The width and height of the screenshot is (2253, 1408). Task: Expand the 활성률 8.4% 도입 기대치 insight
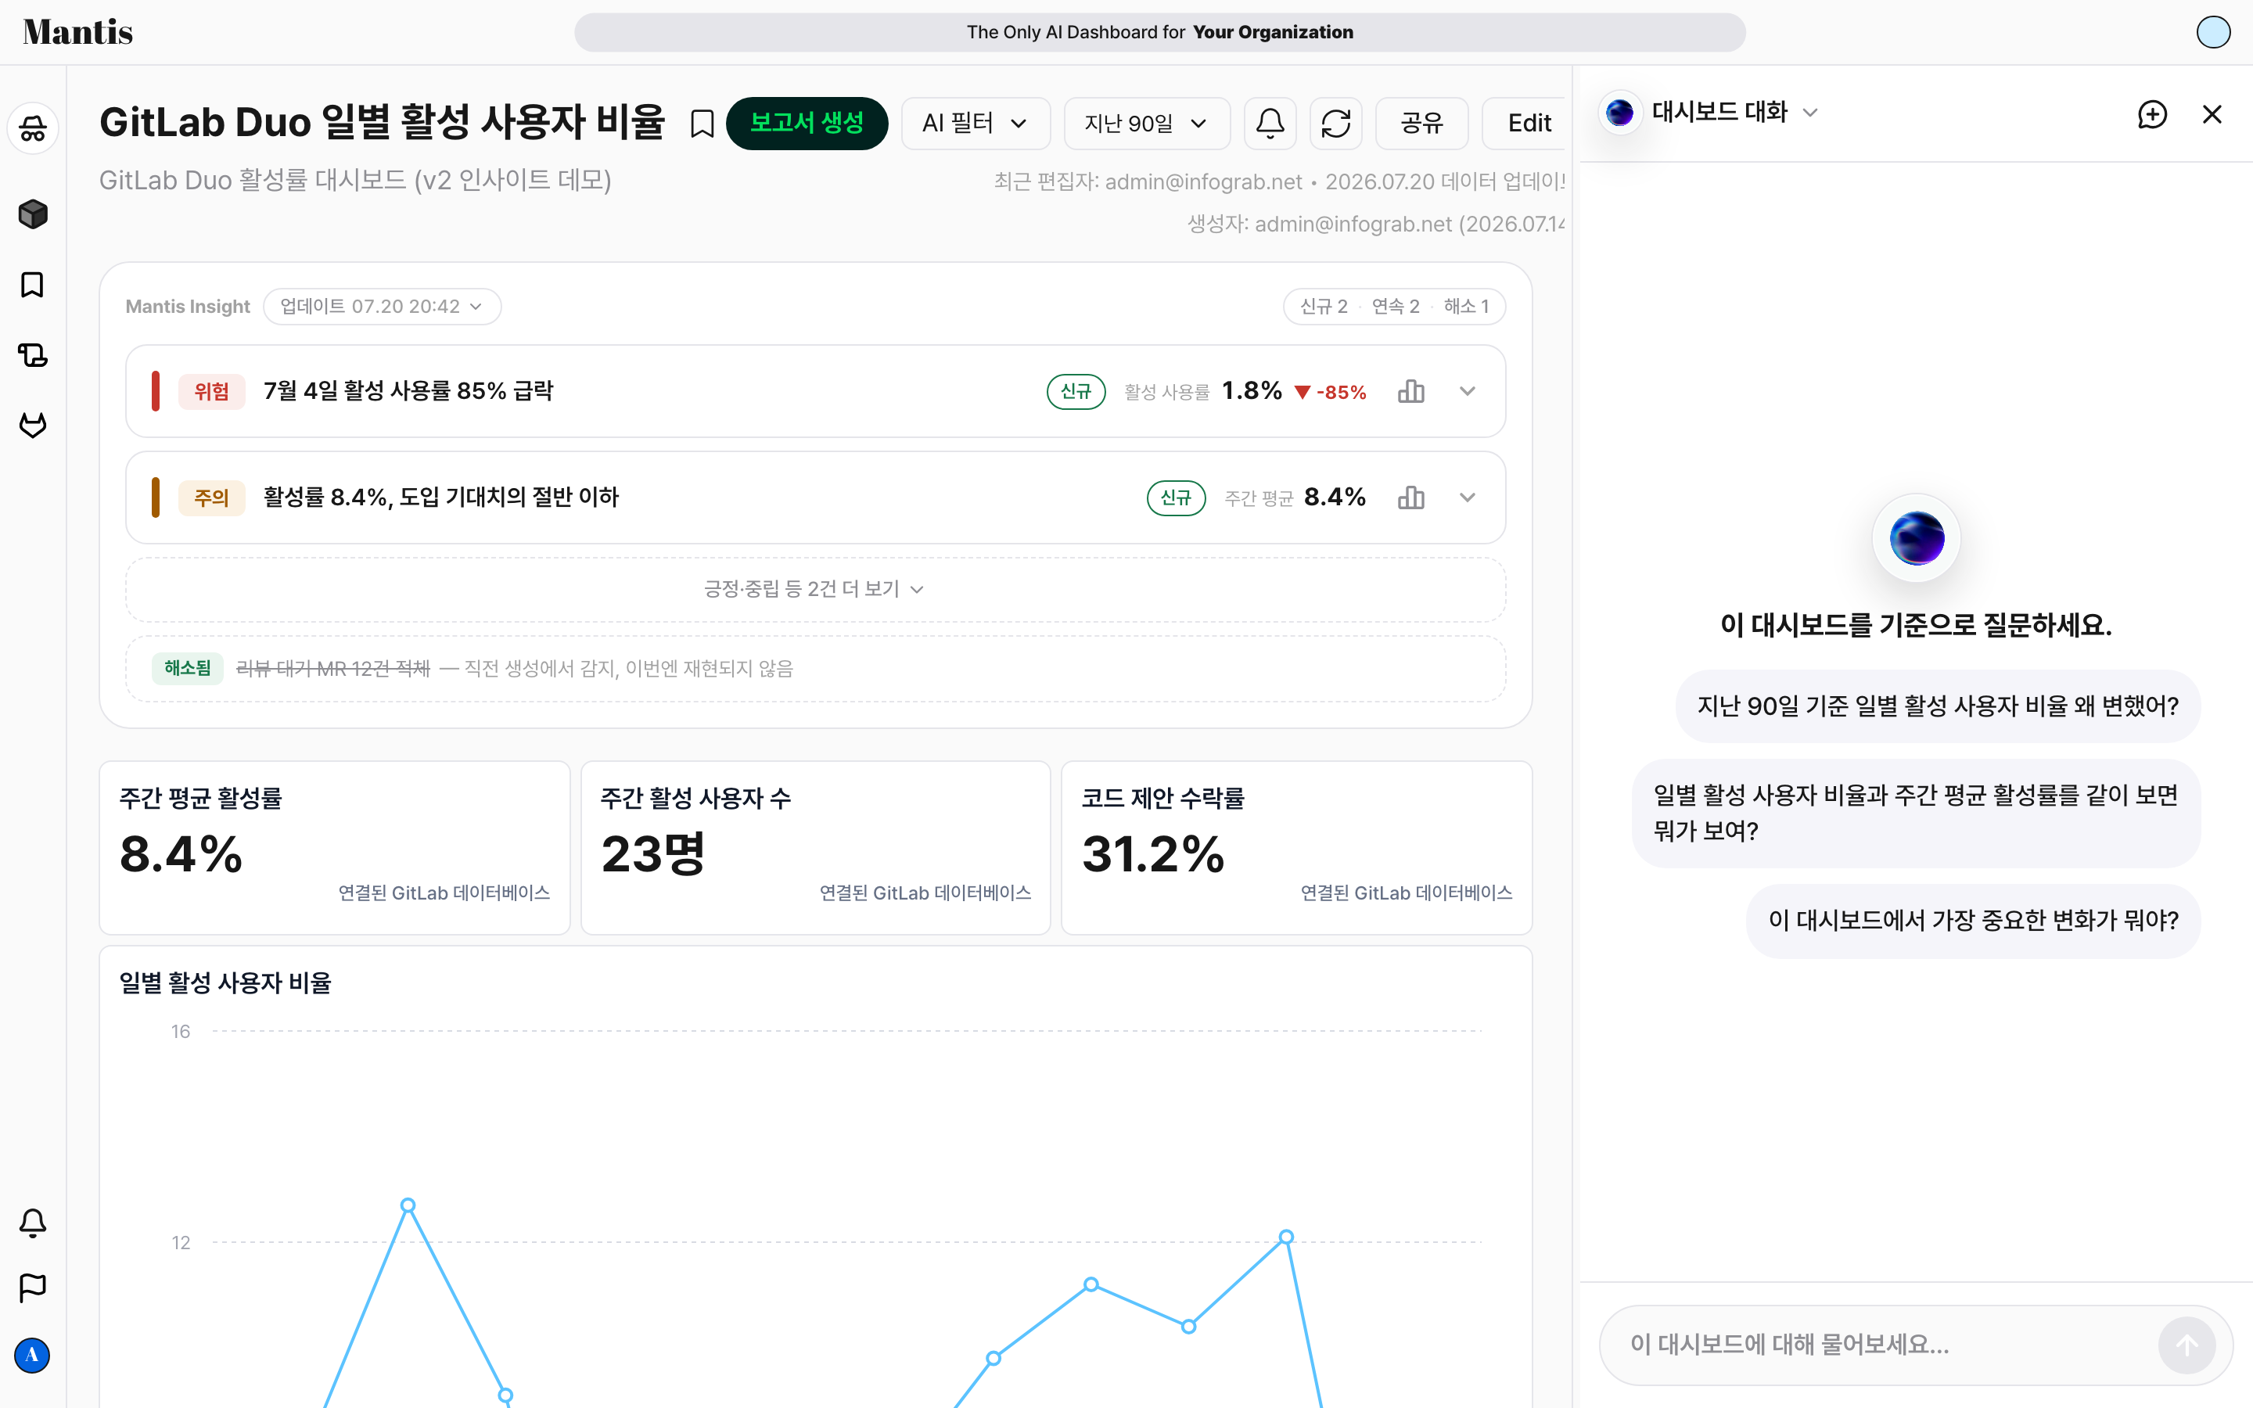pos(1468,497)
